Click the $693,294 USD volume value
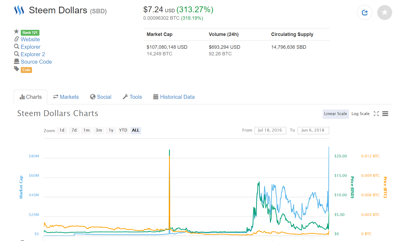Image resolution: width=406 pixels, height=241 pixels. point(224,47)
